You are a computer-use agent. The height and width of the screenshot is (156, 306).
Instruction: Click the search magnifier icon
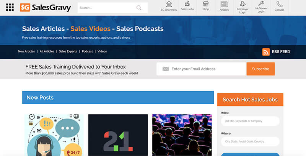coord(139,8)
